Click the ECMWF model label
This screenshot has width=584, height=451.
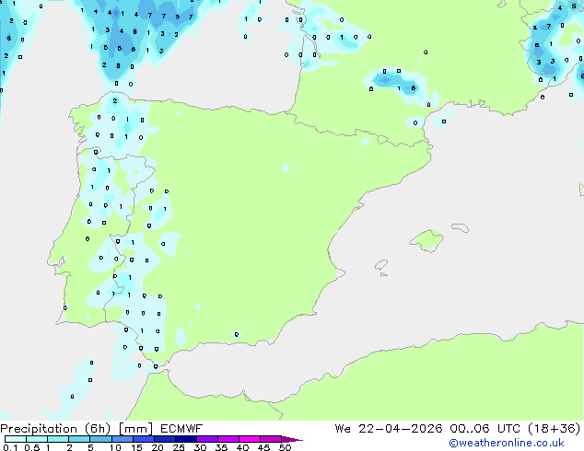(181, 429)
